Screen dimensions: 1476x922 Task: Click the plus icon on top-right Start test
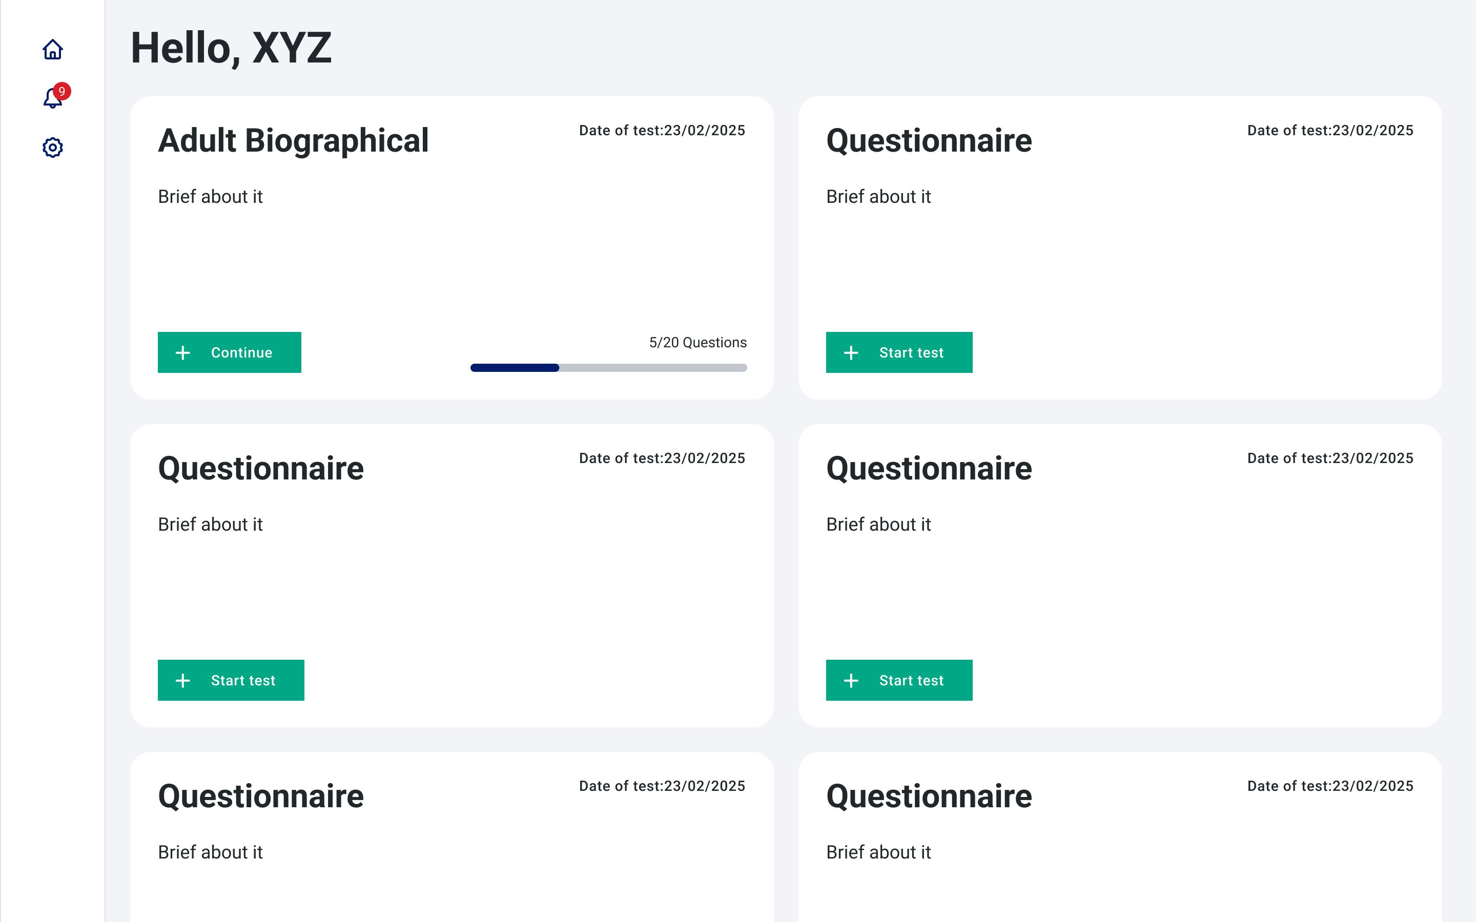[x=851, y=352]
